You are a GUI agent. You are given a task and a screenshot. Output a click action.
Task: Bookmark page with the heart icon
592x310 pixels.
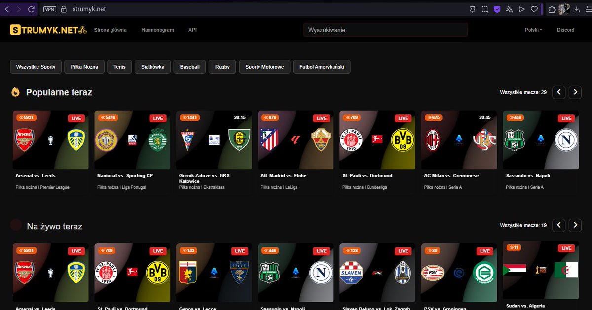(x=534, y=9)
